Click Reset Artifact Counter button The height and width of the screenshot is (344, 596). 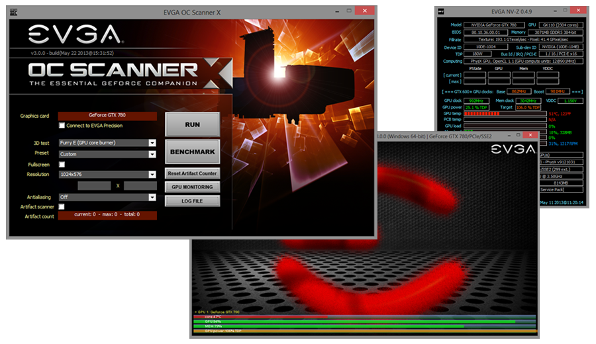[x=192, y=173]
